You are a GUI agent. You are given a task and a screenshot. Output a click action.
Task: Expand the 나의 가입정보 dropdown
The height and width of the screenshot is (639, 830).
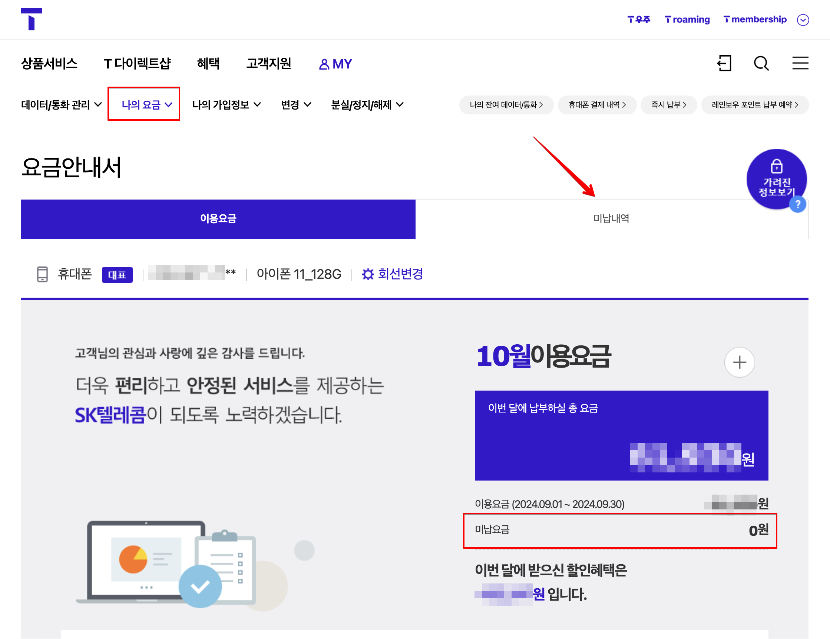pyautogui.click(x=226, y=105)
